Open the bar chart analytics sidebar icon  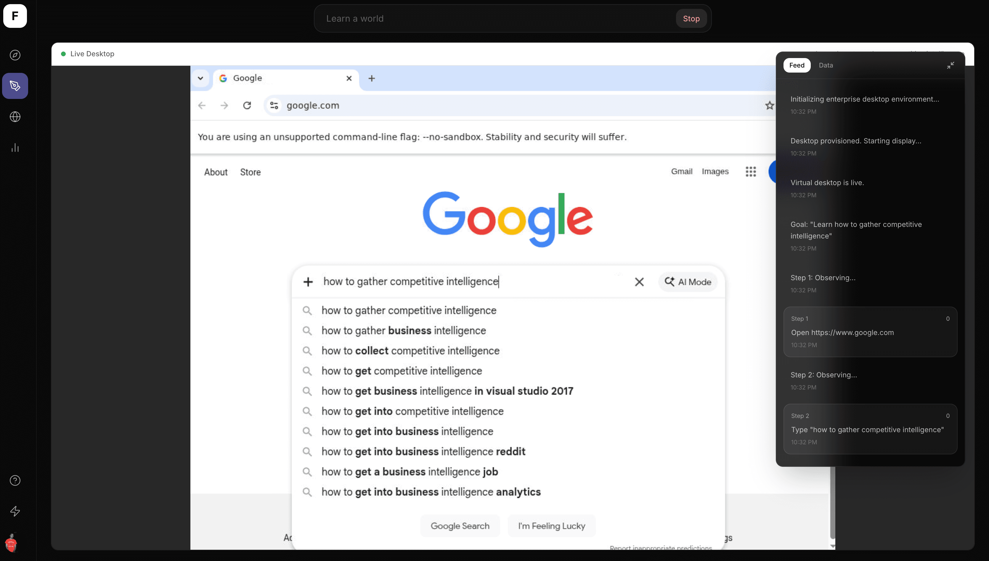tap(15, 148)
